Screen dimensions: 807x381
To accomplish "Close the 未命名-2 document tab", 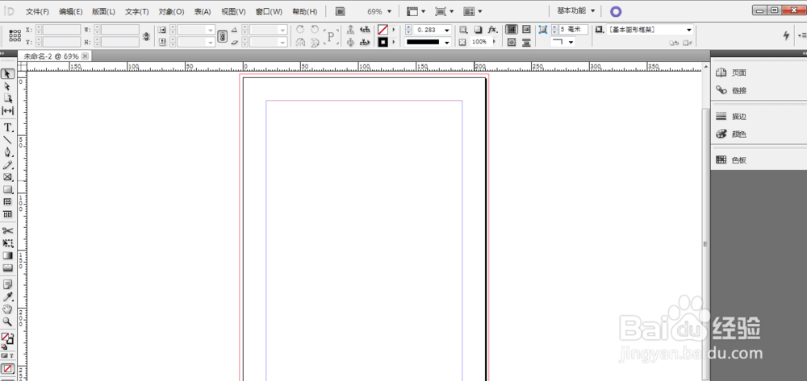I will [x=85, y=56].
